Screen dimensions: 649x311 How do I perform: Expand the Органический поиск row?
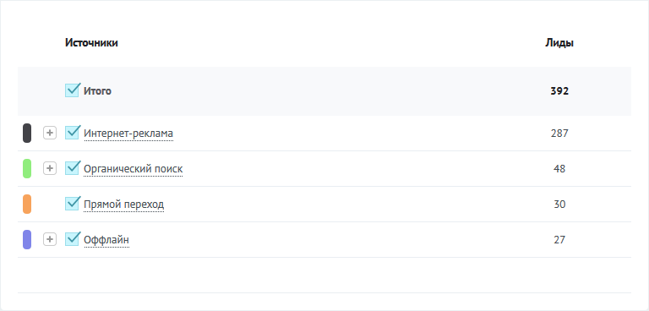pyautogui.click(x=50, y=168)
